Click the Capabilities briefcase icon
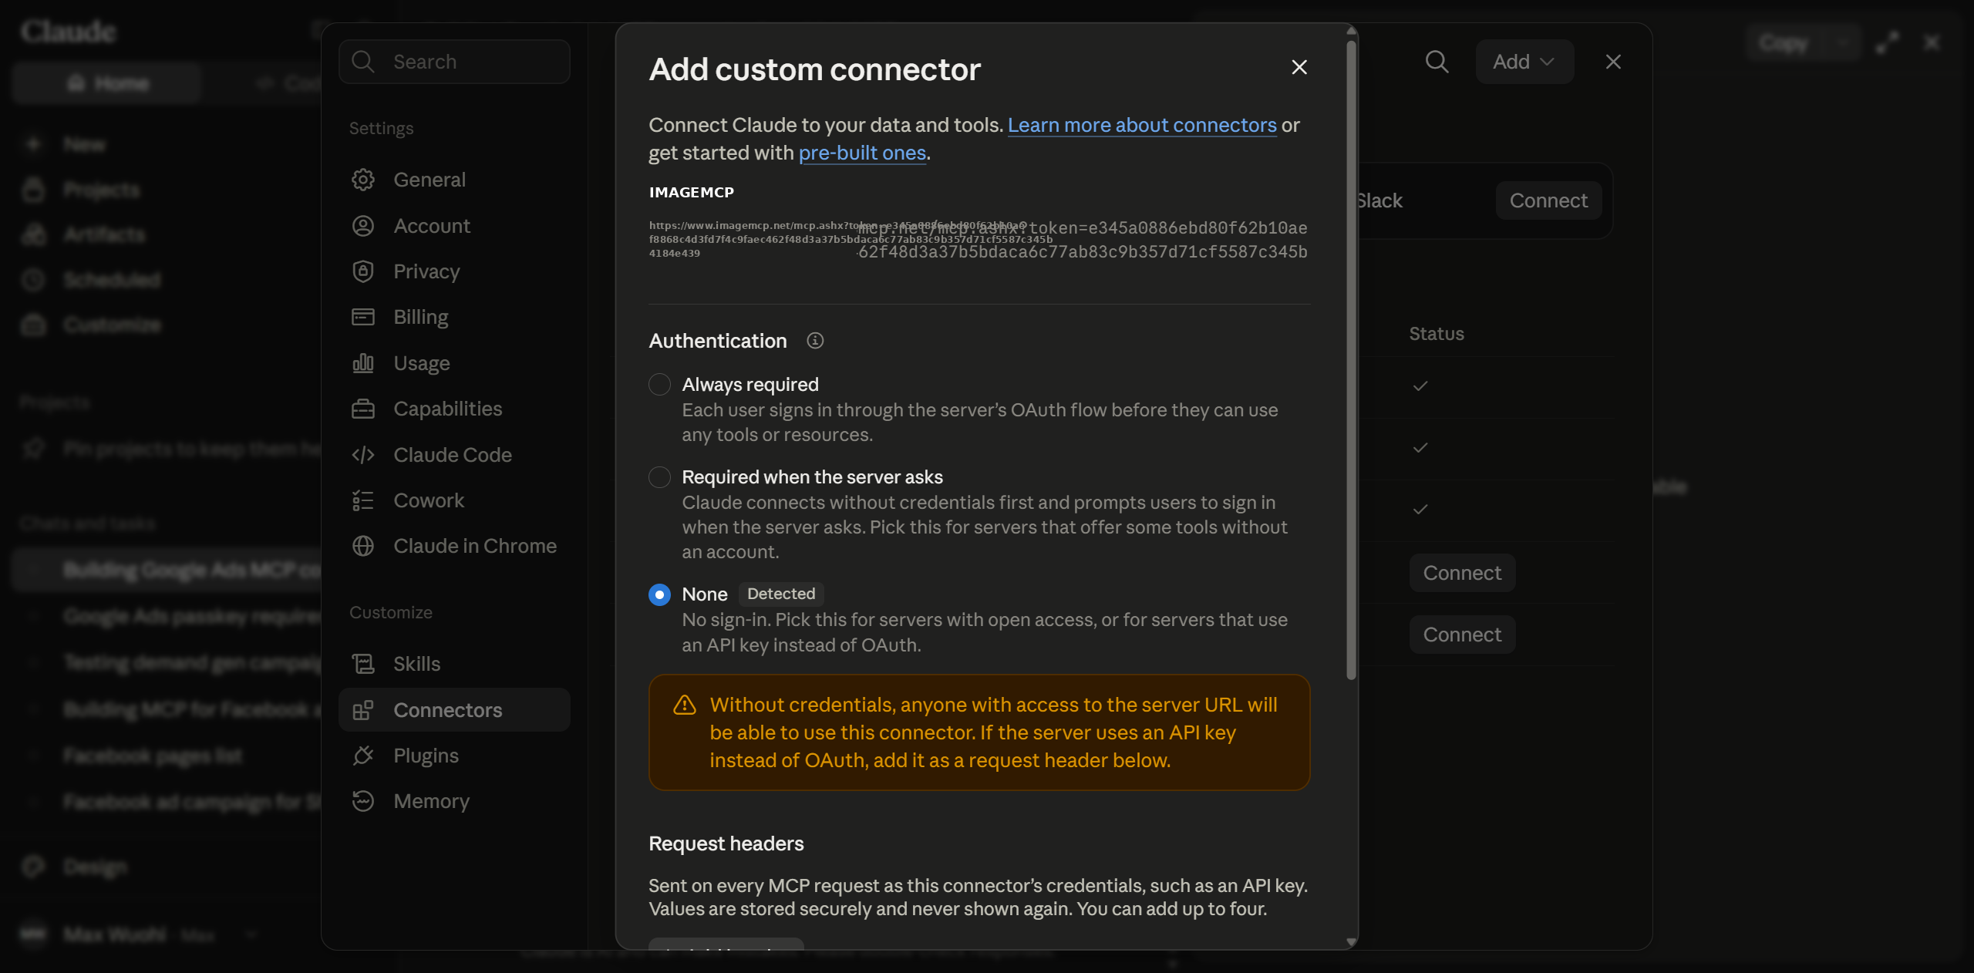Image resolution: width=1974 pixels, height=973 pixels. pos(363,409)
